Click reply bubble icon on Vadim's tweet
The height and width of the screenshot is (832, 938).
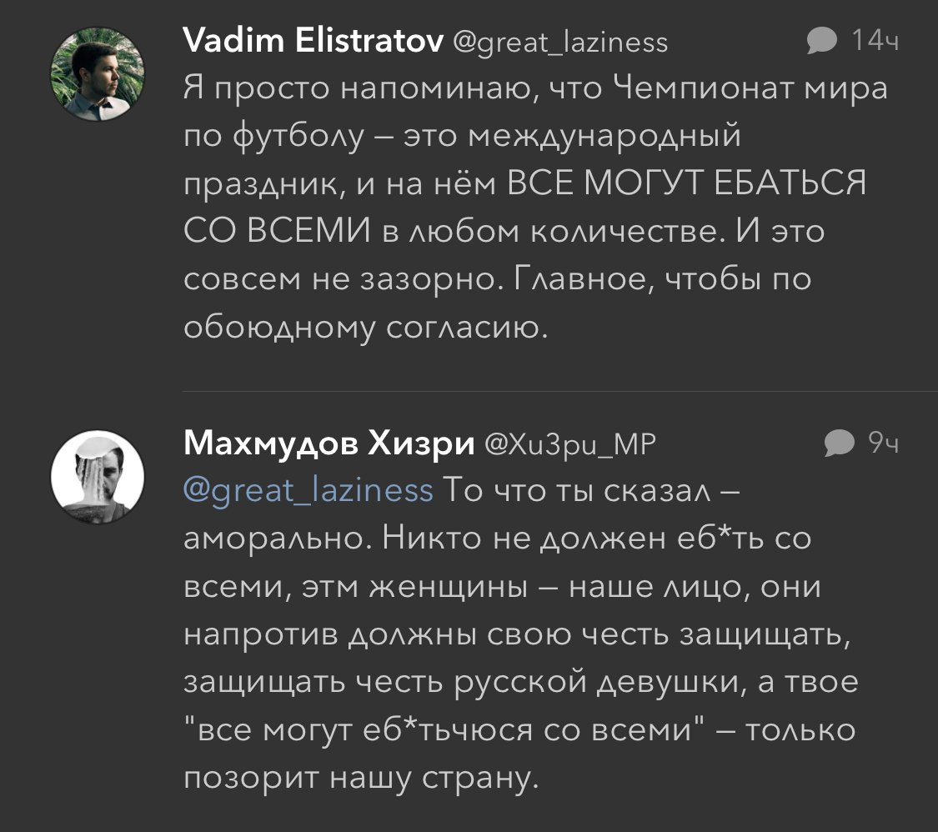822,40
